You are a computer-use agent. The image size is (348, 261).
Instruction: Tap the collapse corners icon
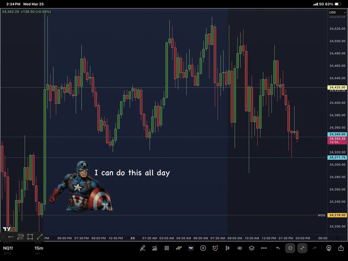point(302,248)
